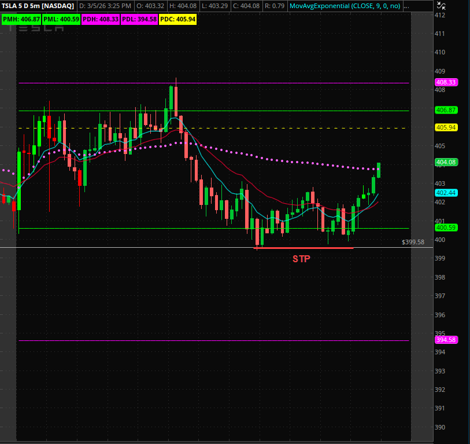Image resolution: width=470 pixels, height=444 pixels.
Task: Click the 404.08 last price bubble
Action: (446, 163)
